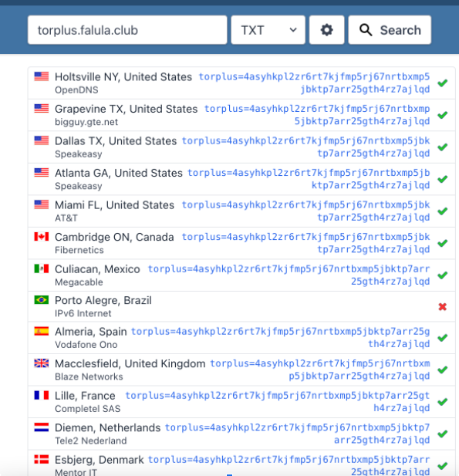The height and width of the screenshot is (476, 459).
Task: Open Dallas TX Speakeasy TXT result
Action: tap(305, 147)
